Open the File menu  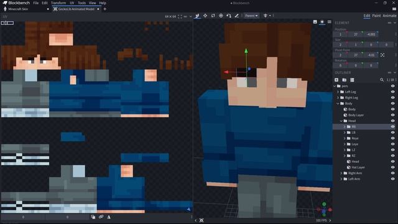36,3
